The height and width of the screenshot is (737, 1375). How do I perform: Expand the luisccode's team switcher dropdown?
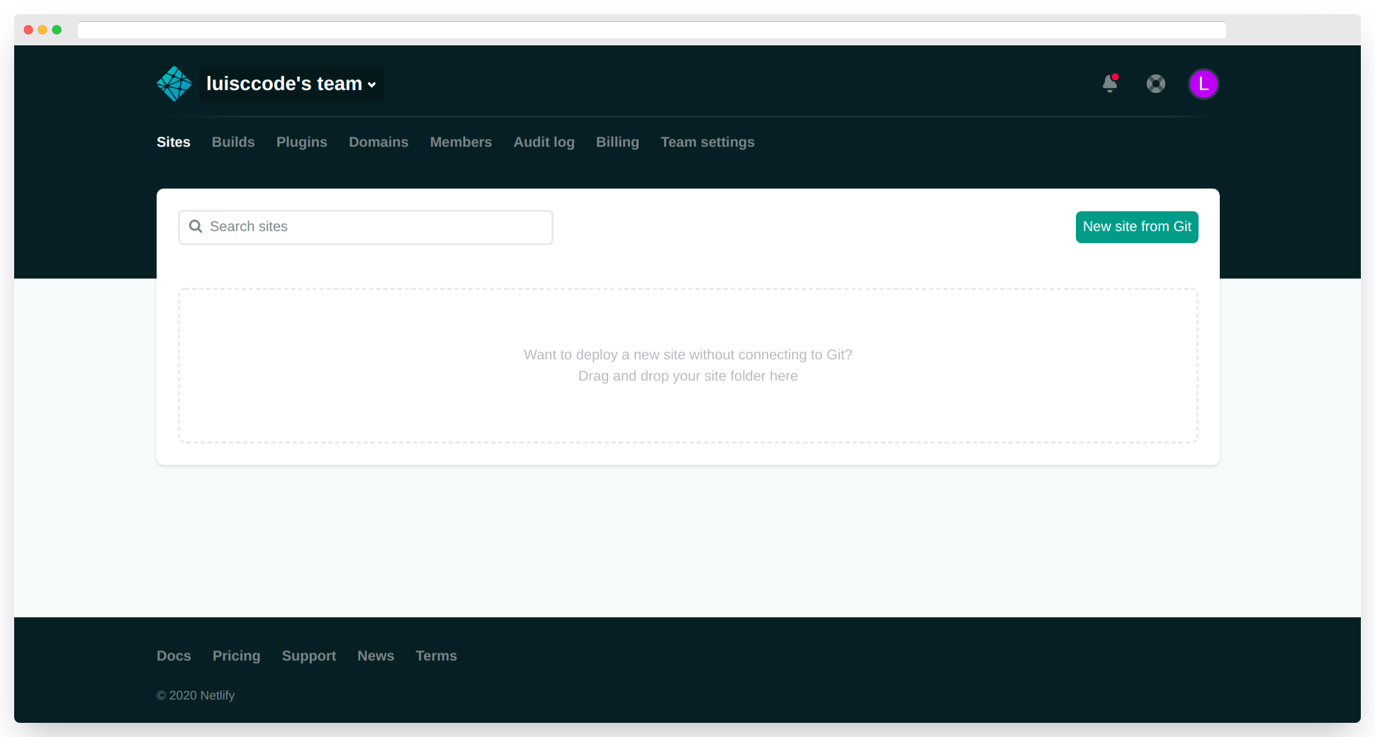(291, 84)
